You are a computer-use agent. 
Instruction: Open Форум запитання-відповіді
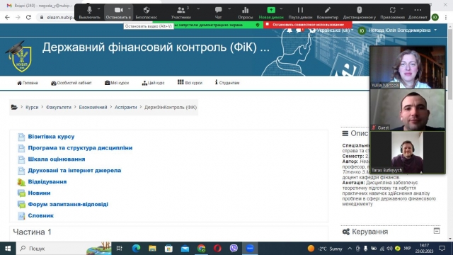point(68,204)
